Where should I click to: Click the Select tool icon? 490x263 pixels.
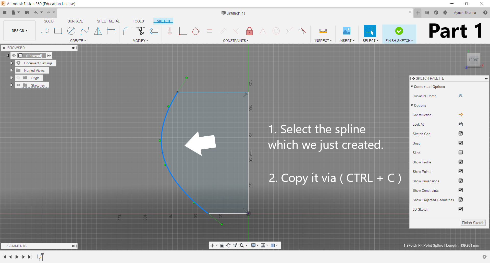pos(370,31)
